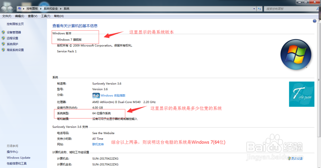Select the 64 位操作系统 value
321x168 pixels.
(101, 113)
